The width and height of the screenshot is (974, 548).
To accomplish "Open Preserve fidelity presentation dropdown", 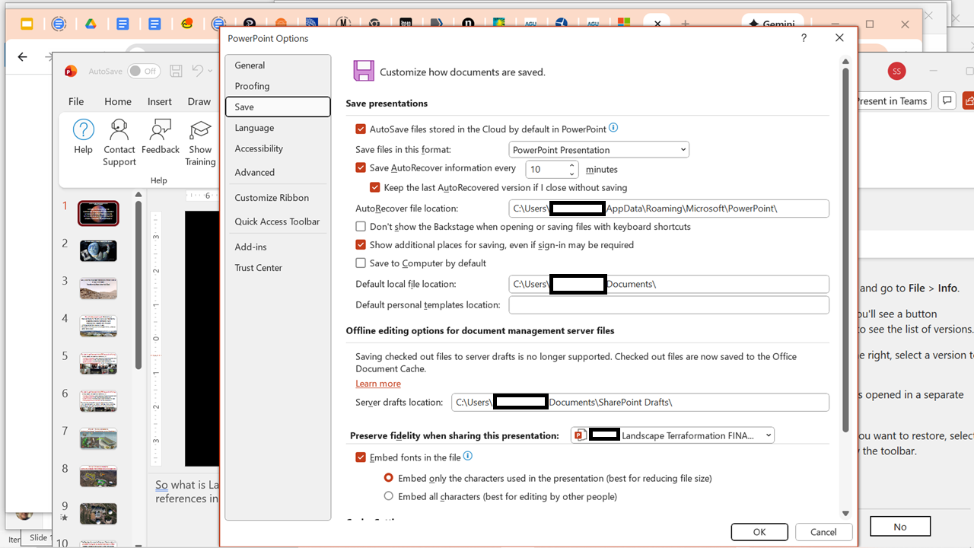I will (x=673, y=435).
